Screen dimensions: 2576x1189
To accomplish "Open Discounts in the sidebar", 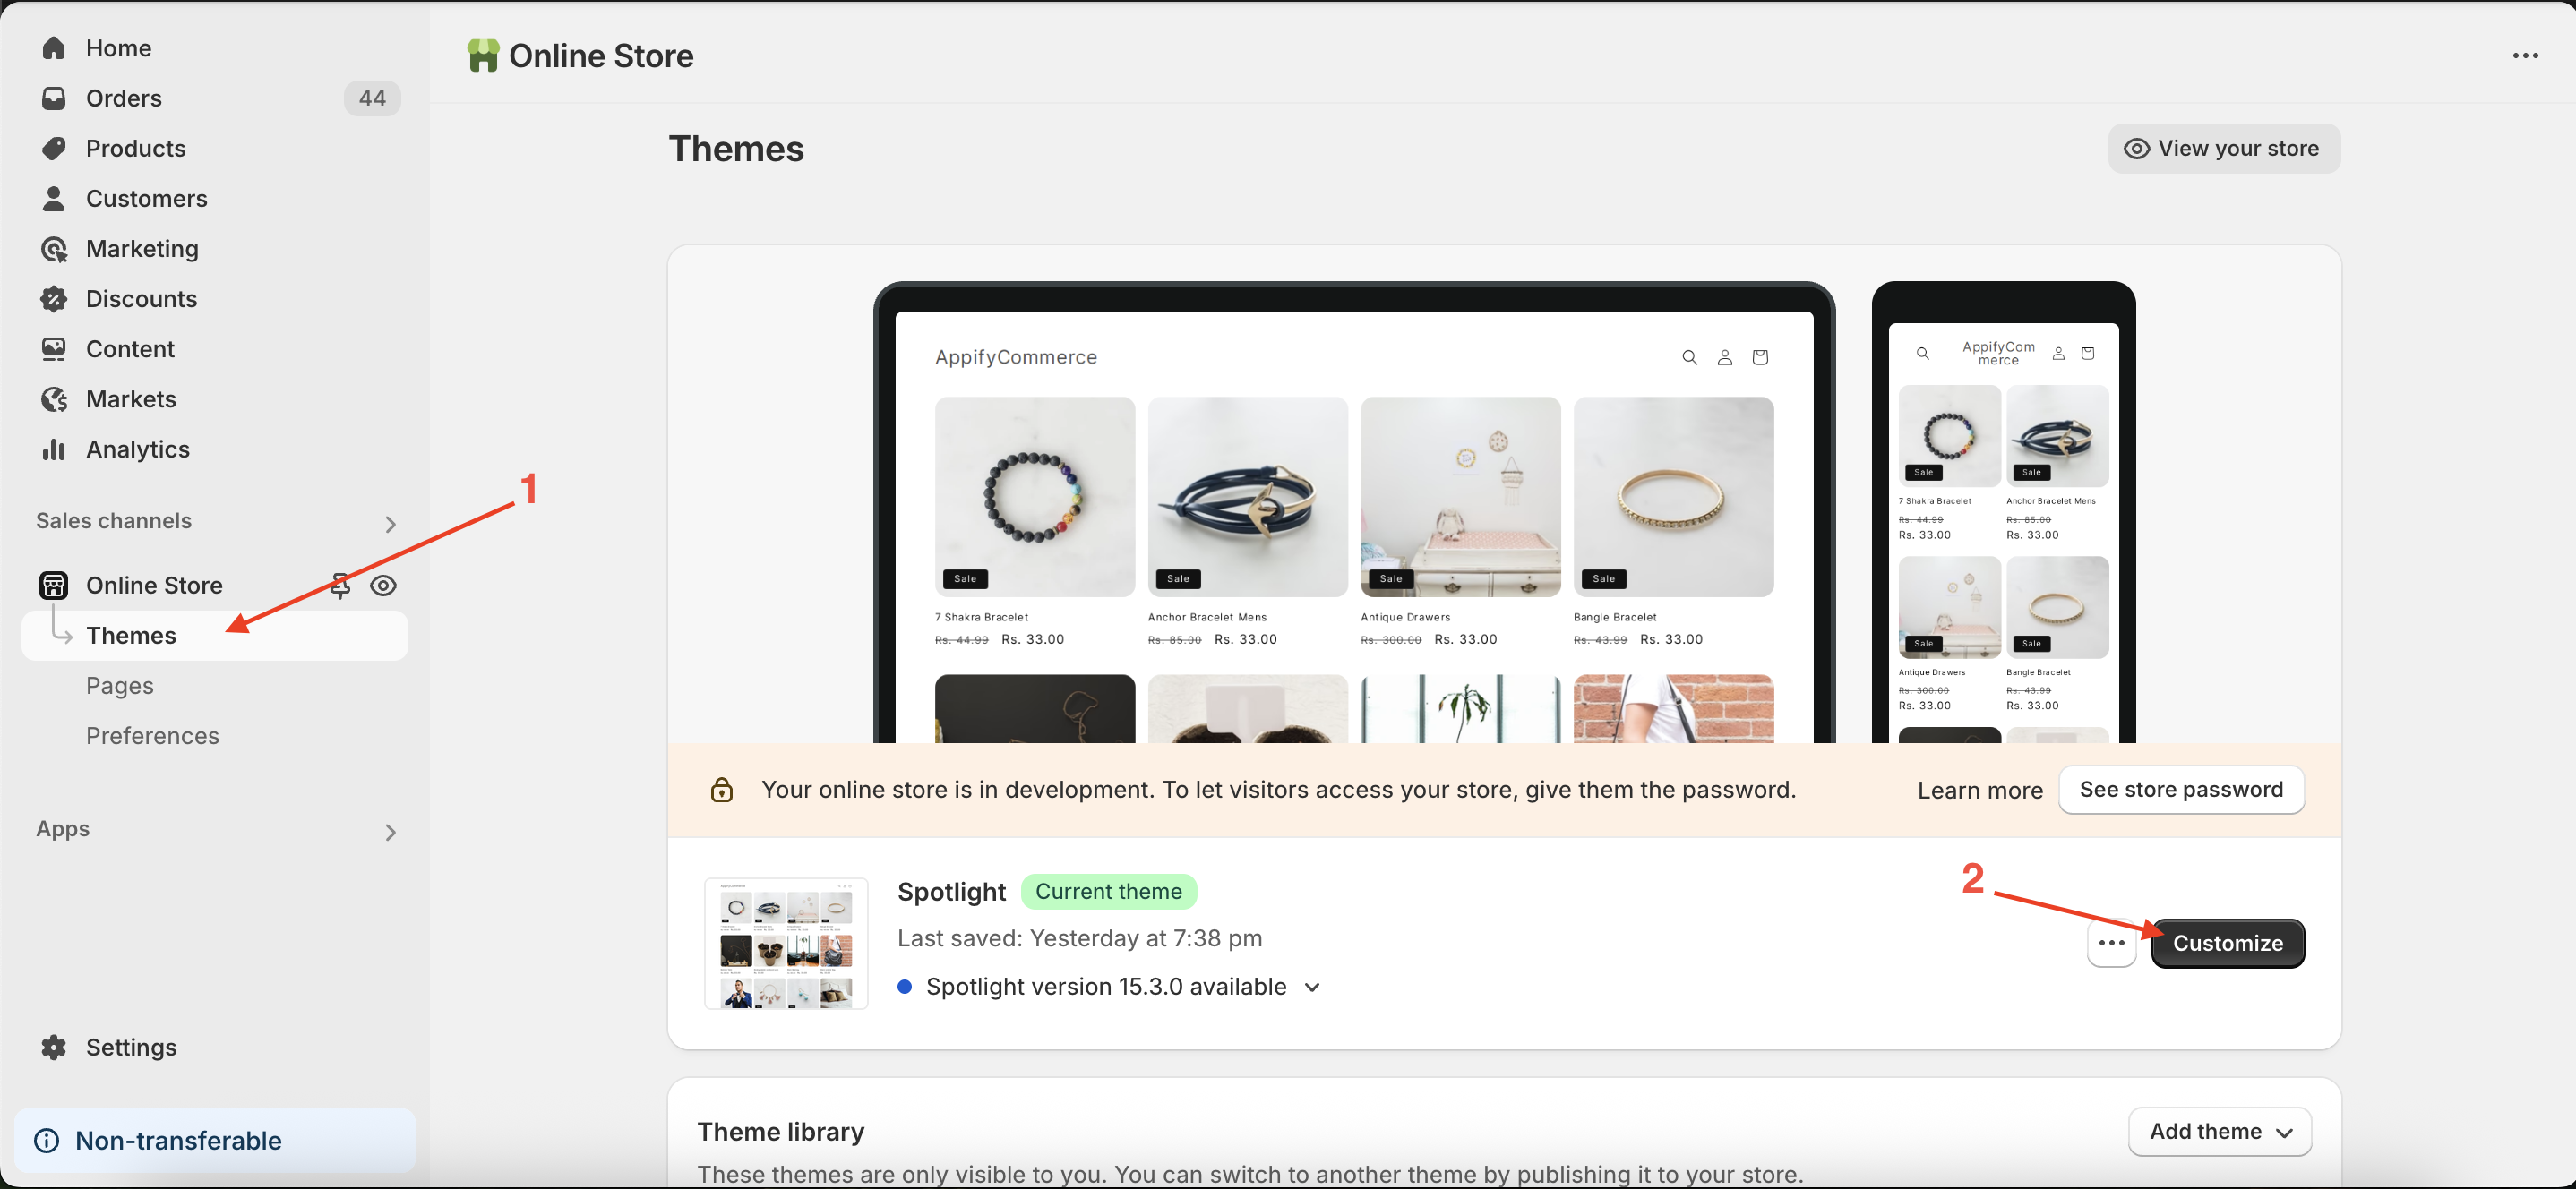I will pyautogui.click(x=141, y=298).
